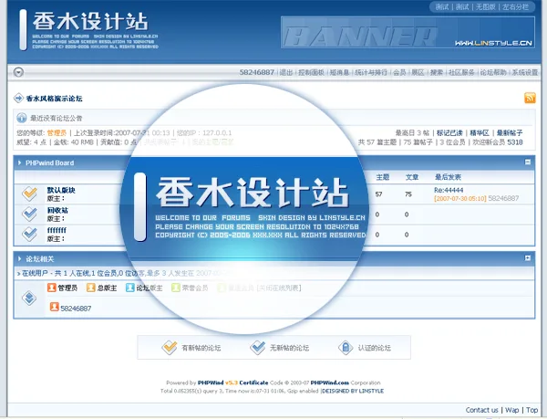Click the 无新帖的论坛 legend icon
The image size is (547, 419).
(258, 348)
